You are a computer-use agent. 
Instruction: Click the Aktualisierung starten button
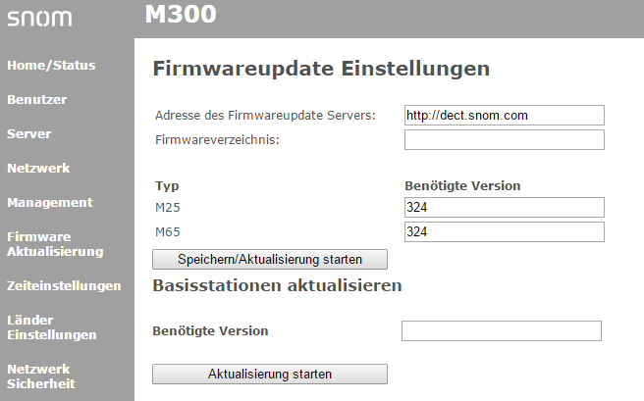(270, 374)
